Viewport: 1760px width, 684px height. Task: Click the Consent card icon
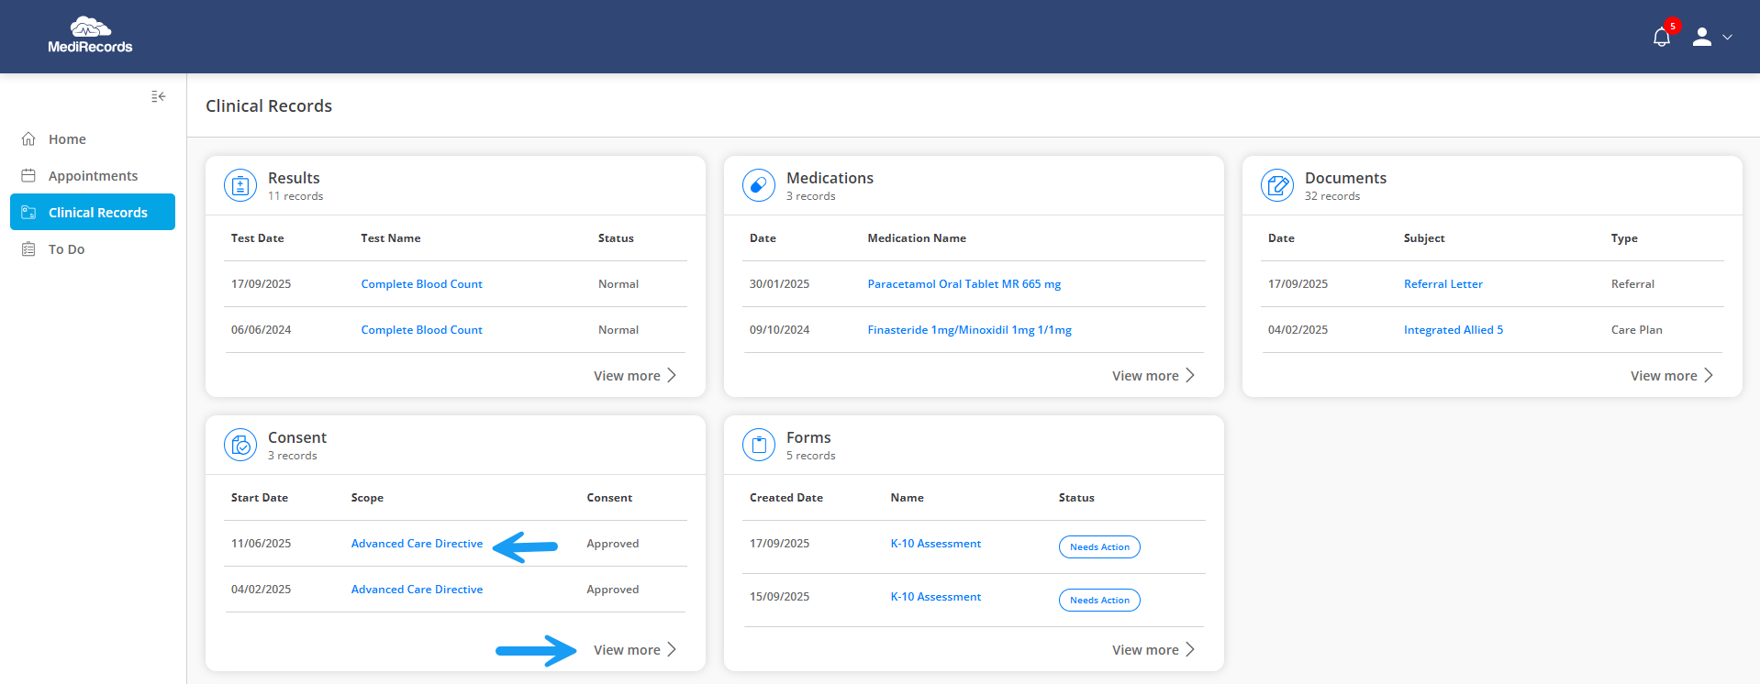tap(240, 446)
